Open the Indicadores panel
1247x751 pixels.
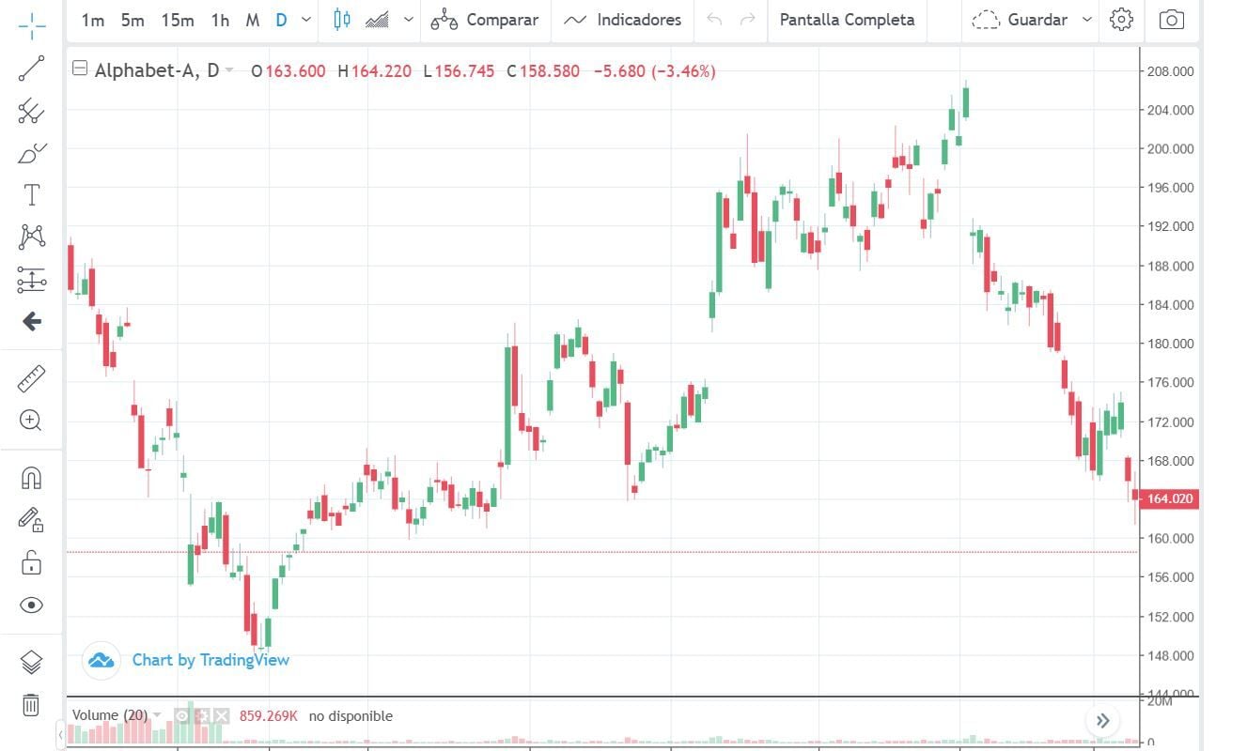[624, 20]
